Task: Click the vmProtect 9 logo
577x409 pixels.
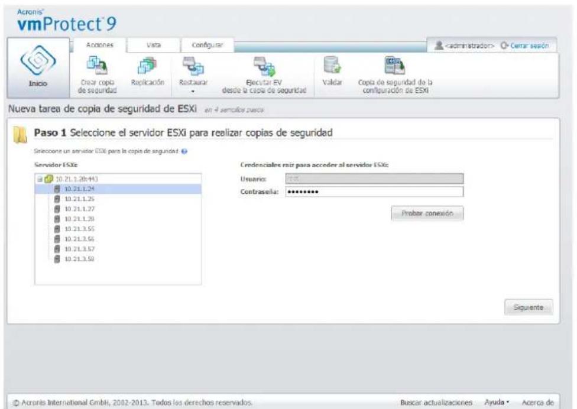Action: [67, 21]
